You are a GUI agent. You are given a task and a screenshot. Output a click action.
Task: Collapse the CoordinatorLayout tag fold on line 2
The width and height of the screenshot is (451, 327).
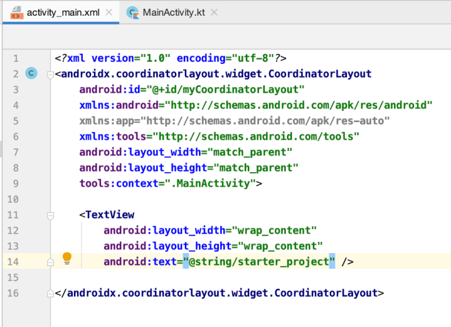coord(50,75)
